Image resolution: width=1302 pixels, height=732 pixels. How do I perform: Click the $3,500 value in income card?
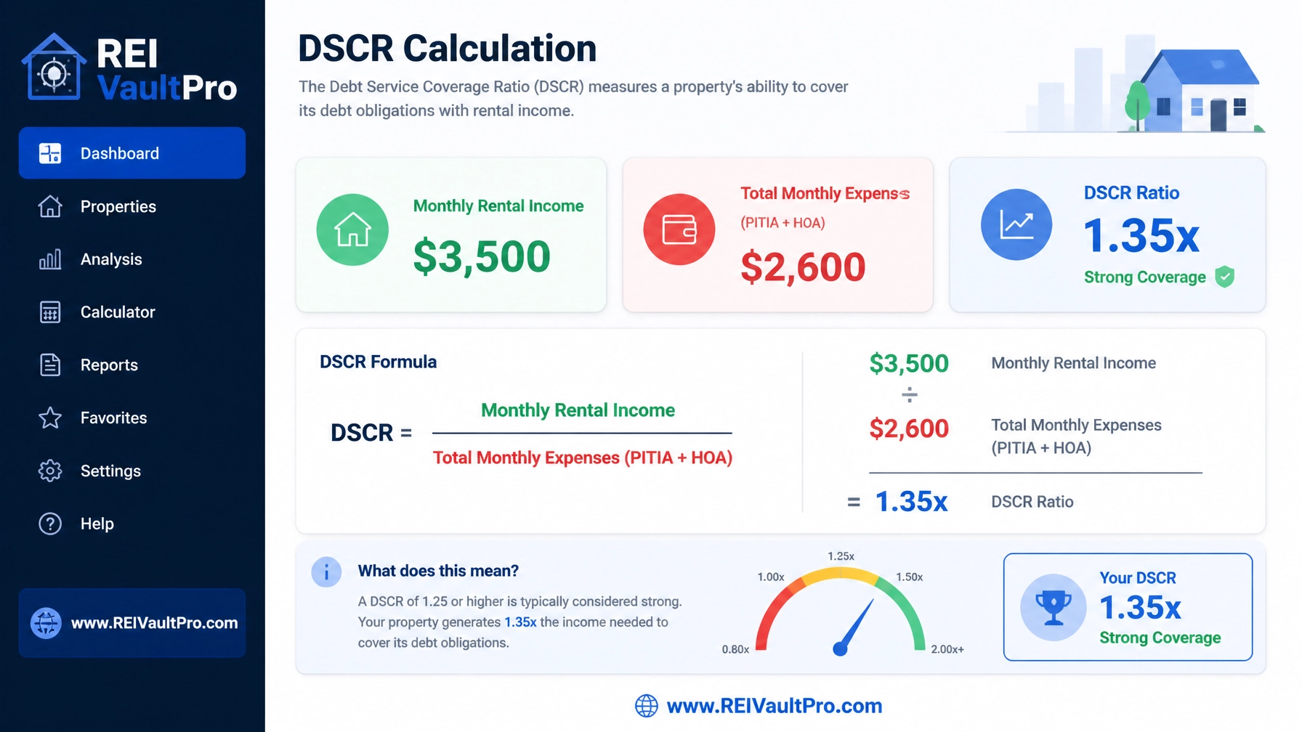[482, 256]
